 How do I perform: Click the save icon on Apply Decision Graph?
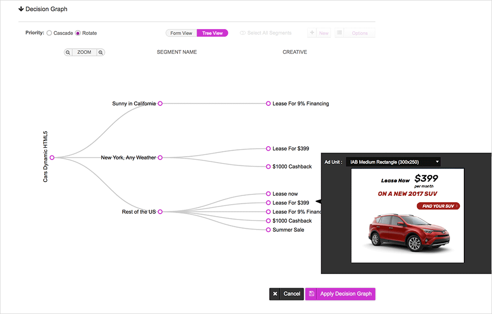tap(311, 294)
